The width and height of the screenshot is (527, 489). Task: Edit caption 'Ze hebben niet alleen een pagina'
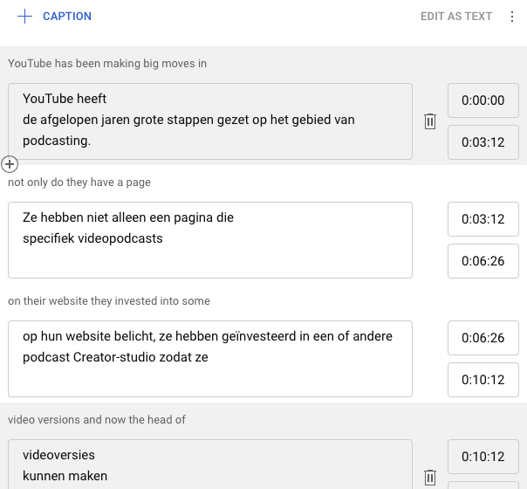pyautogui.click(x=210, y=240)
